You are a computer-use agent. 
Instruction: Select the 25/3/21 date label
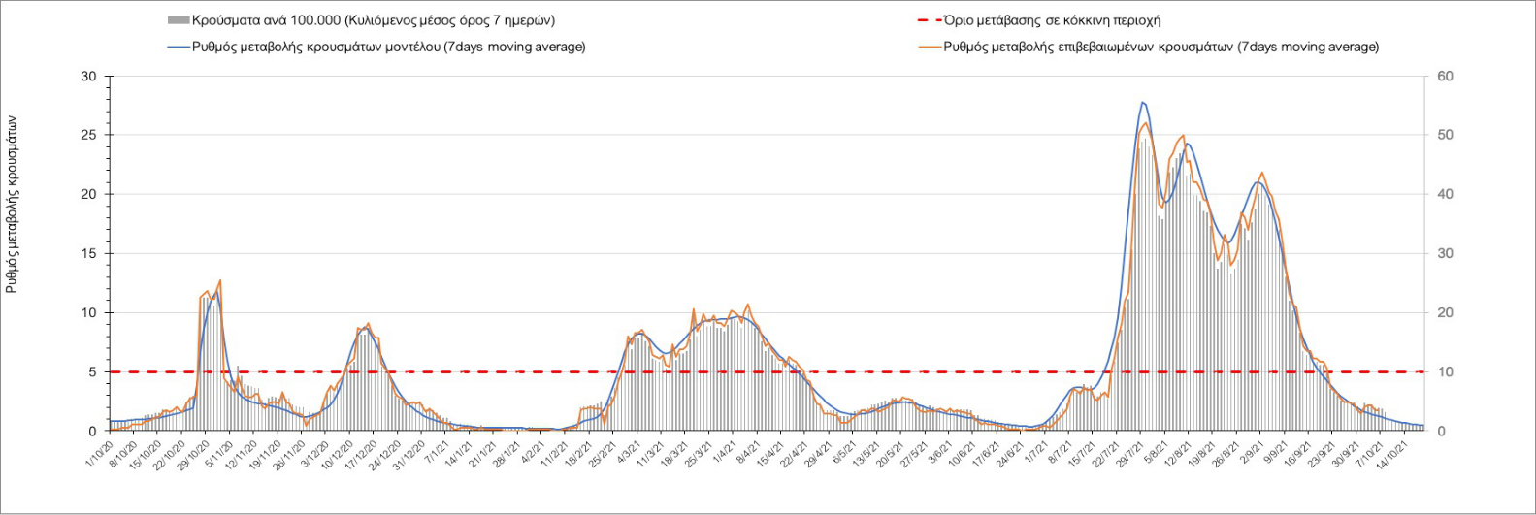(697, 453)
